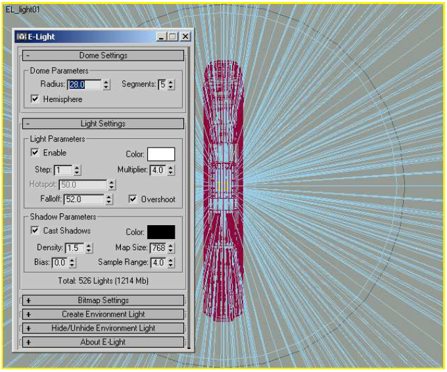Click the Map Size input field
The image size is (447, 372).
tap(158, 248)
